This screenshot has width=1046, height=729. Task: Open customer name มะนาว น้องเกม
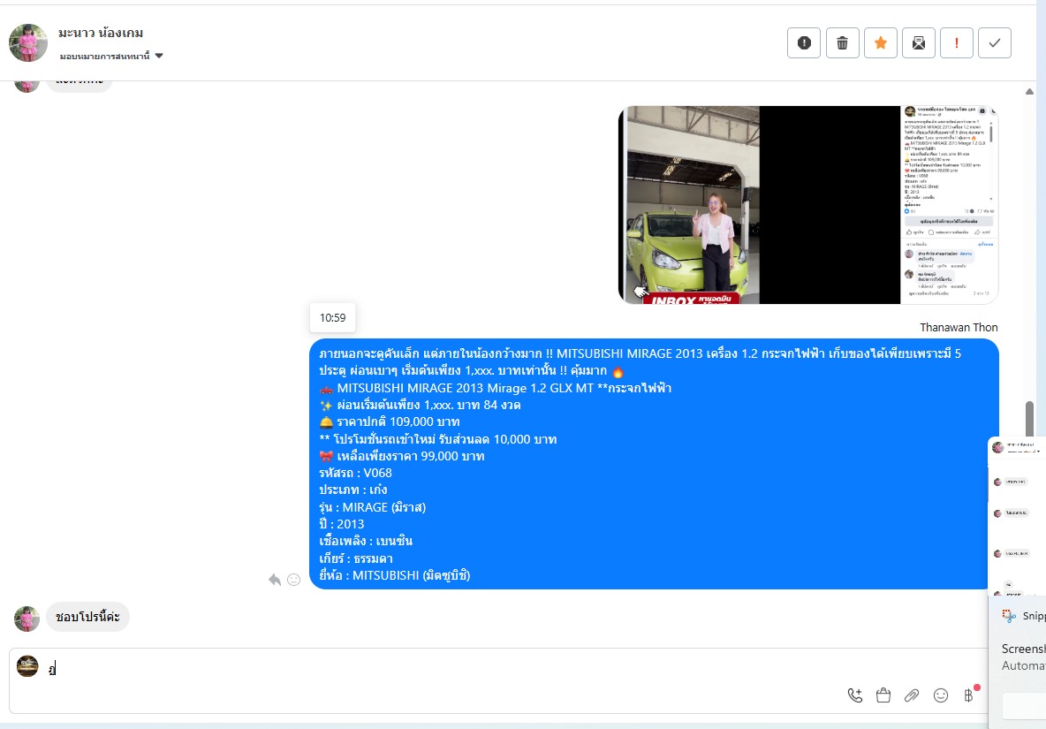tap(101, 33)
